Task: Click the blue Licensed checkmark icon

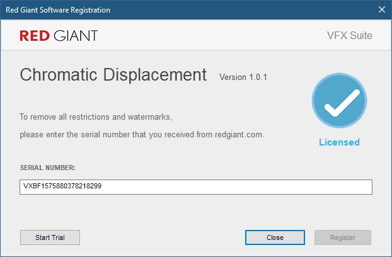Action: [339, 100]
